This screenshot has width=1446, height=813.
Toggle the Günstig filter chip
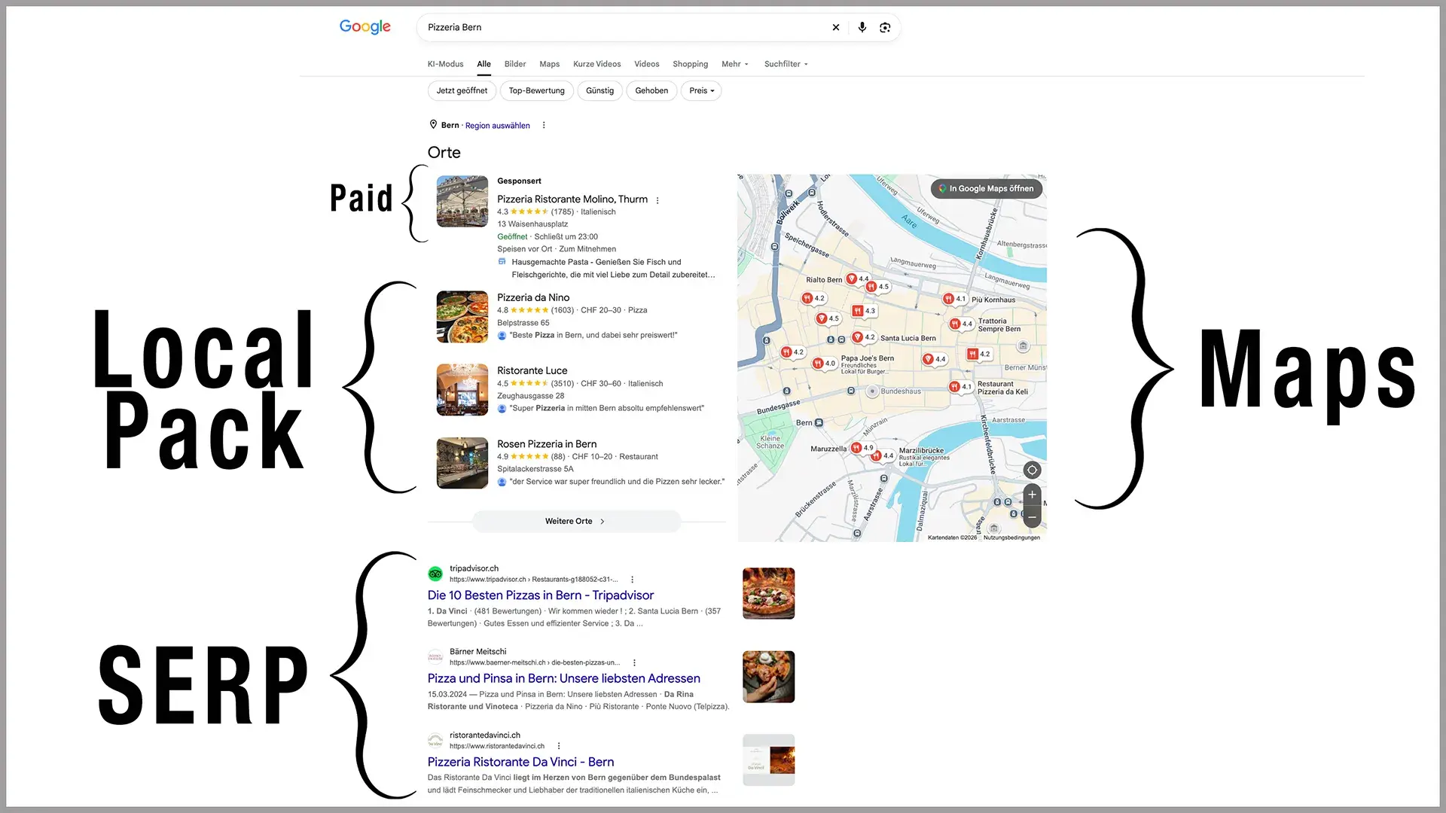599,91
